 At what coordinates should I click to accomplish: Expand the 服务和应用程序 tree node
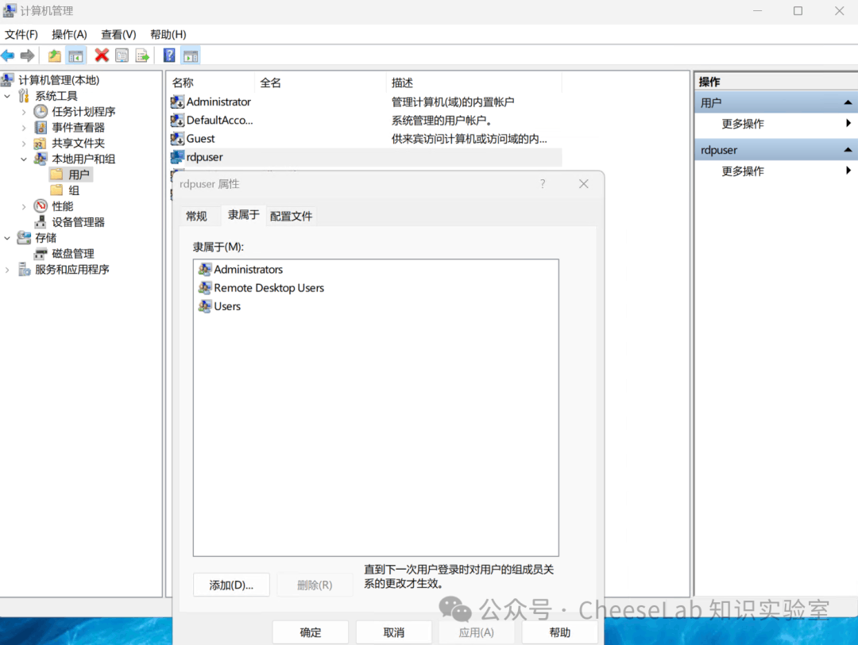click(x=7, y=270)
